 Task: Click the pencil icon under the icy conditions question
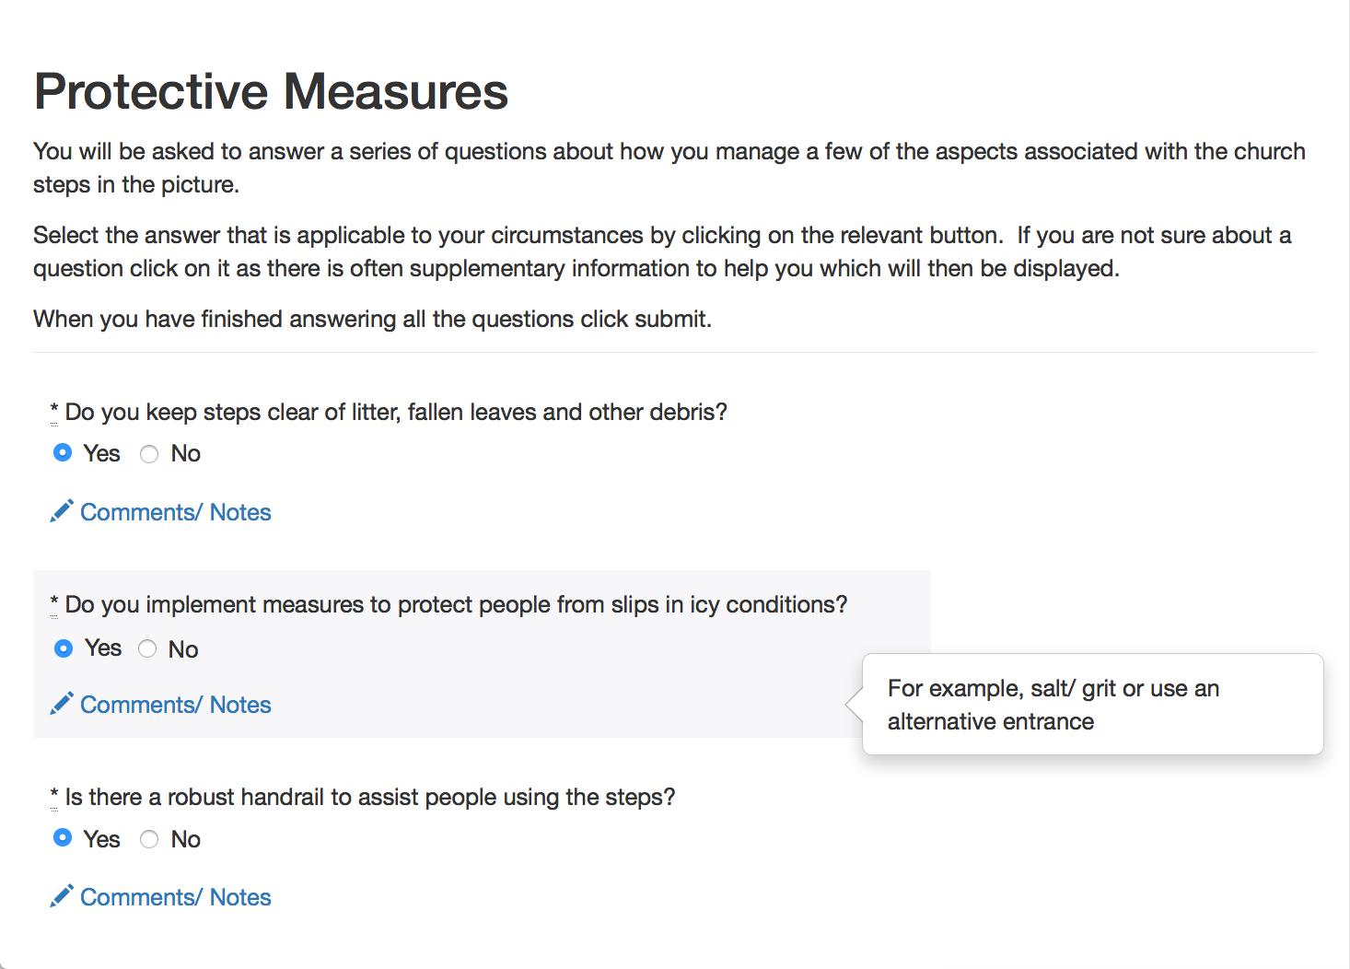point(62,704)
